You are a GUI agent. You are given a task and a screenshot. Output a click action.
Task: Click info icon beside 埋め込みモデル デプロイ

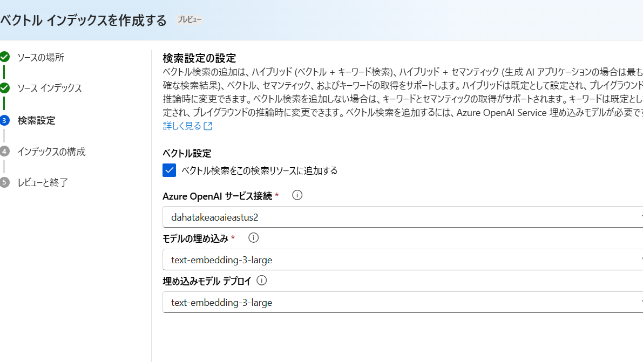pos(262,281)
